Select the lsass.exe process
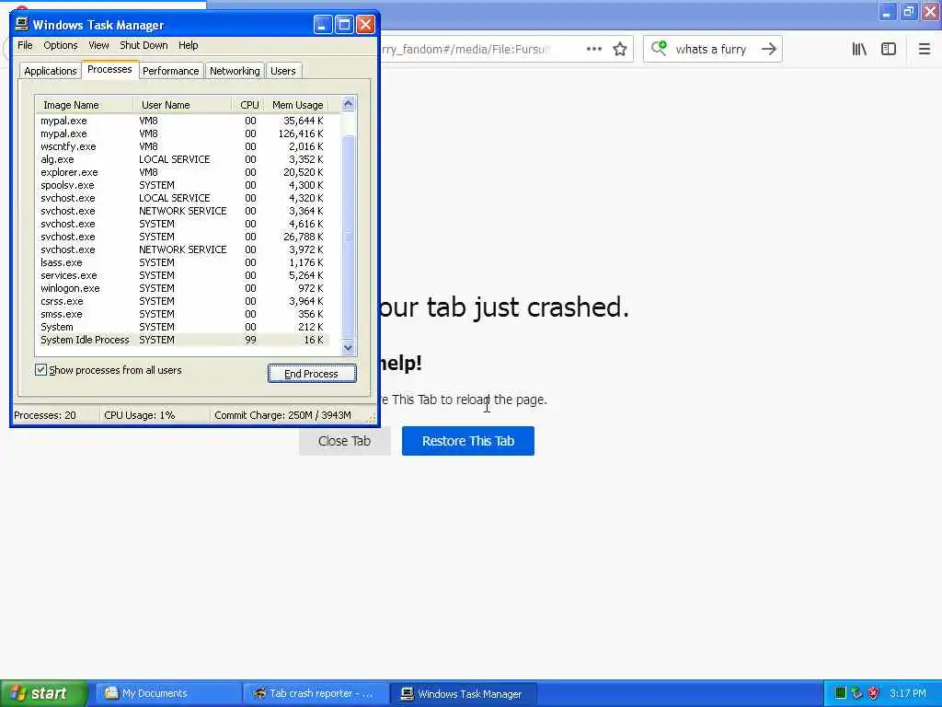The width and height of the screenshot is (942, 707). (x=182, y=262)
